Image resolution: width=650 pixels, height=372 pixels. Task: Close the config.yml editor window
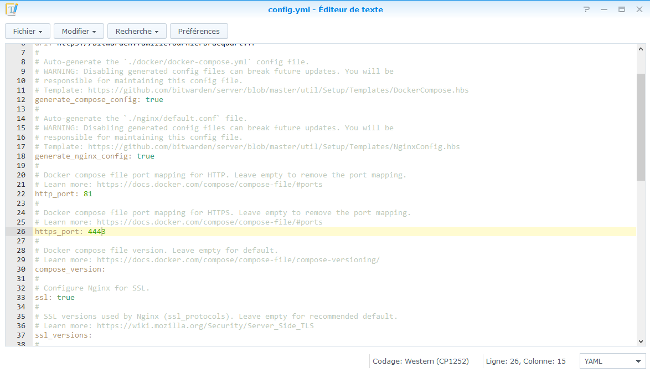point(639,9)
